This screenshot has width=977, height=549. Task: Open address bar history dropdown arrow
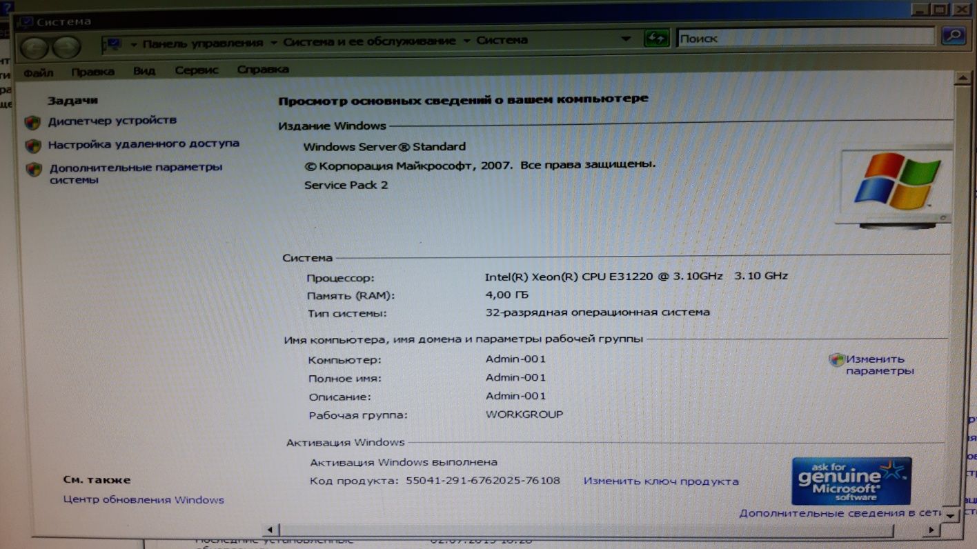[x=626, y=39]
